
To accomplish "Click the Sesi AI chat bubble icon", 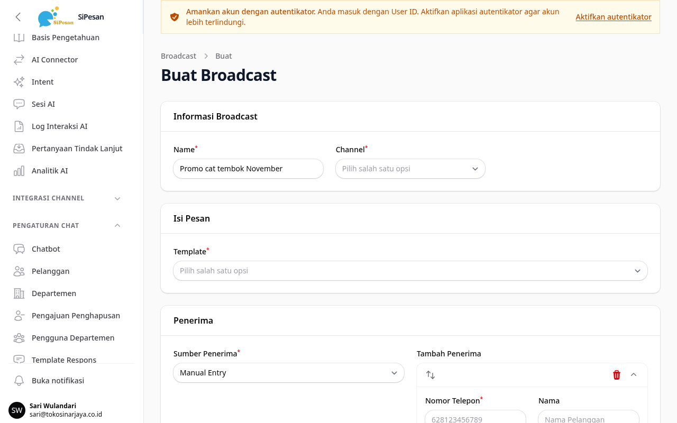I will [19, 104].
